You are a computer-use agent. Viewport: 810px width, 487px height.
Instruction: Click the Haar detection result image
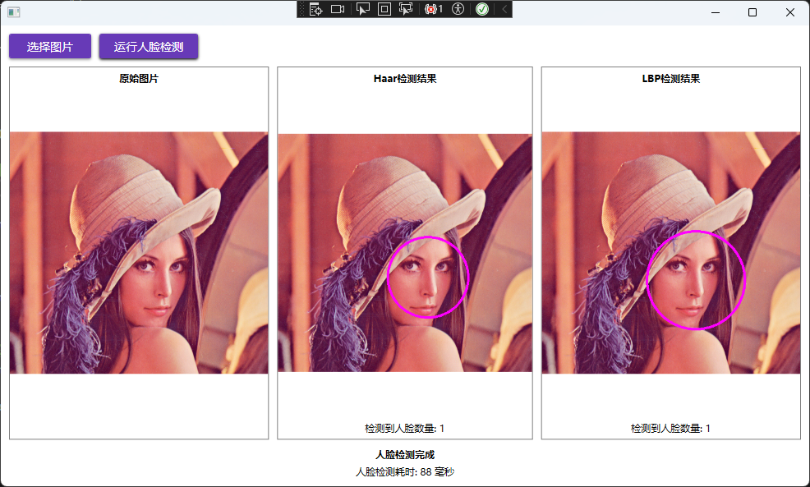[405, 253]
